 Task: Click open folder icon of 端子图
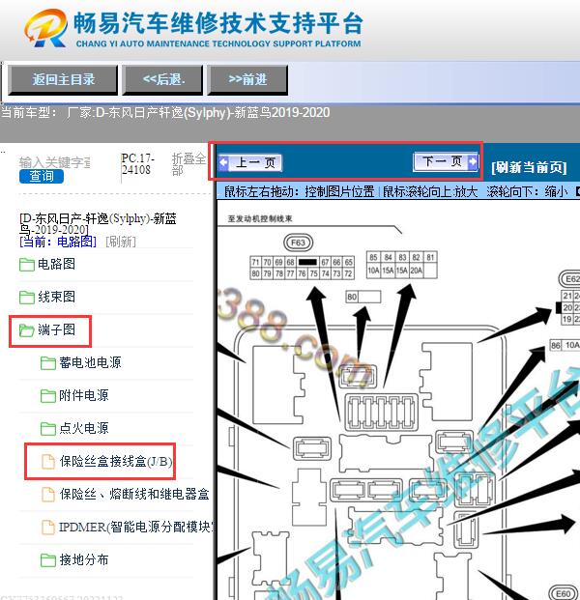[27, 330]
